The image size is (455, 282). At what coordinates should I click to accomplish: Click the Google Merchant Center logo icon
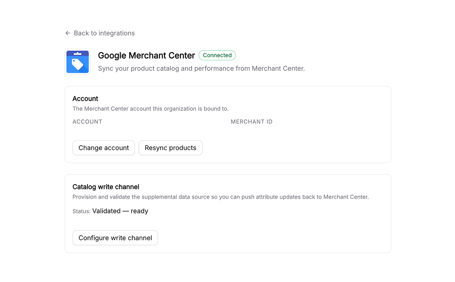(77, 62)
